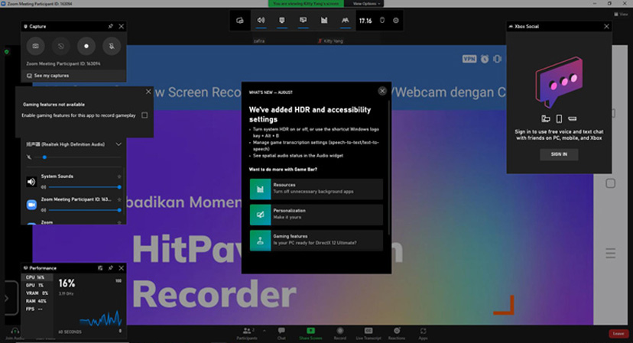Open Zoom View menu at top right

(622, 14)
